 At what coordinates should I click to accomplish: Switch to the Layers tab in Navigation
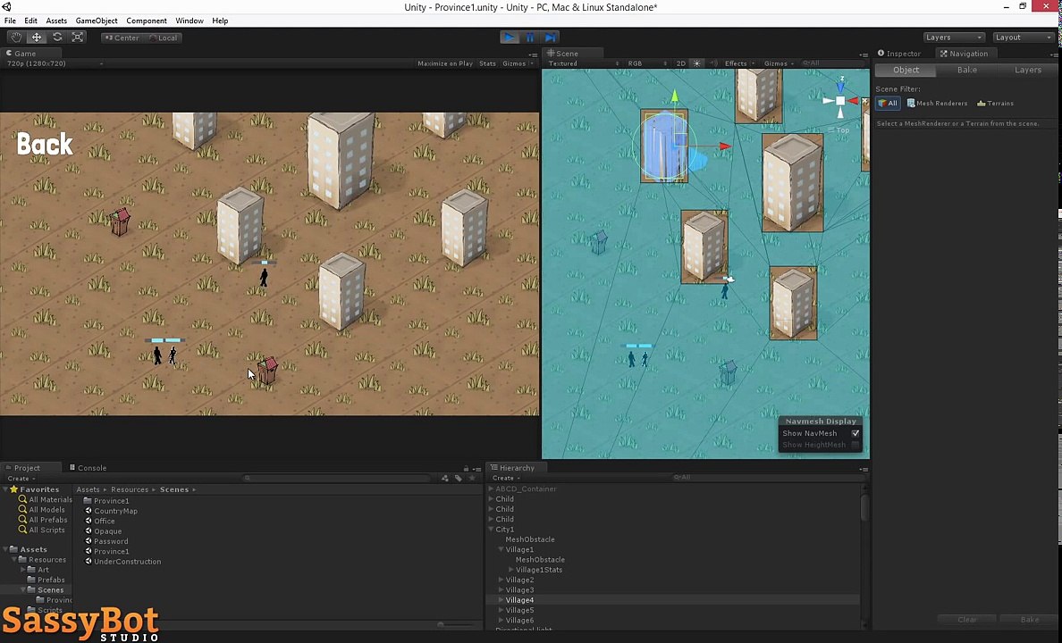[1027, 70]
